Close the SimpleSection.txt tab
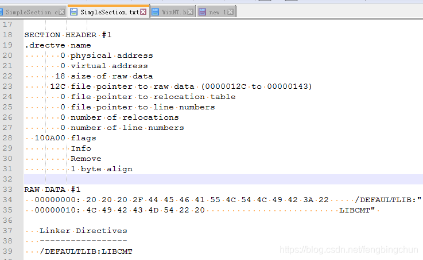The width and height of the screenshot is (423, 260). [143, 12]
